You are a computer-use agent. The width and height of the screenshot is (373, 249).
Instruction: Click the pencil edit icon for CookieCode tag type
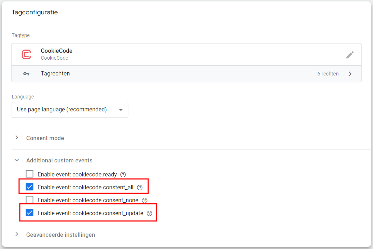click(x=350, y=55)
